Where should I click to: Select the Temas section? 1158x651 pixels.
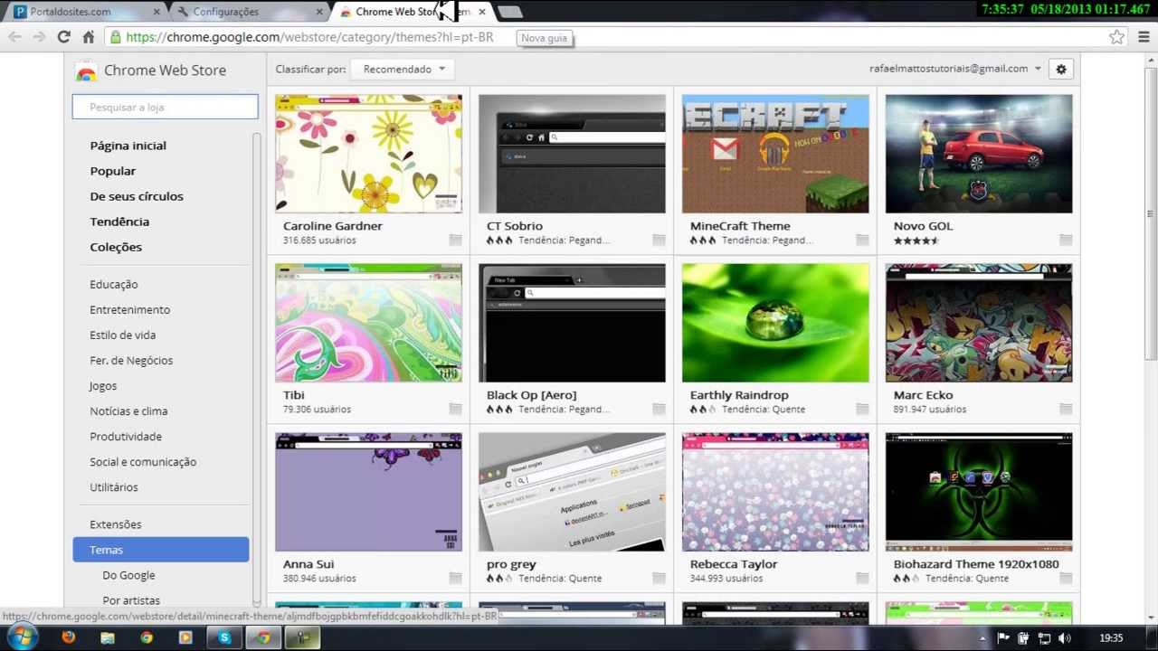click(x=160, y=550)
